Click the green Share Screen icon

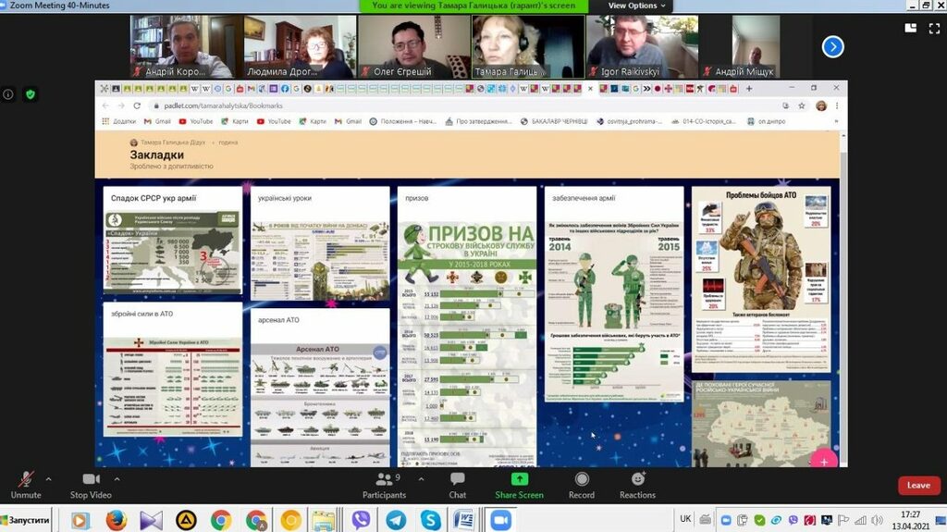pyautogui.click(x=519, y=479)
